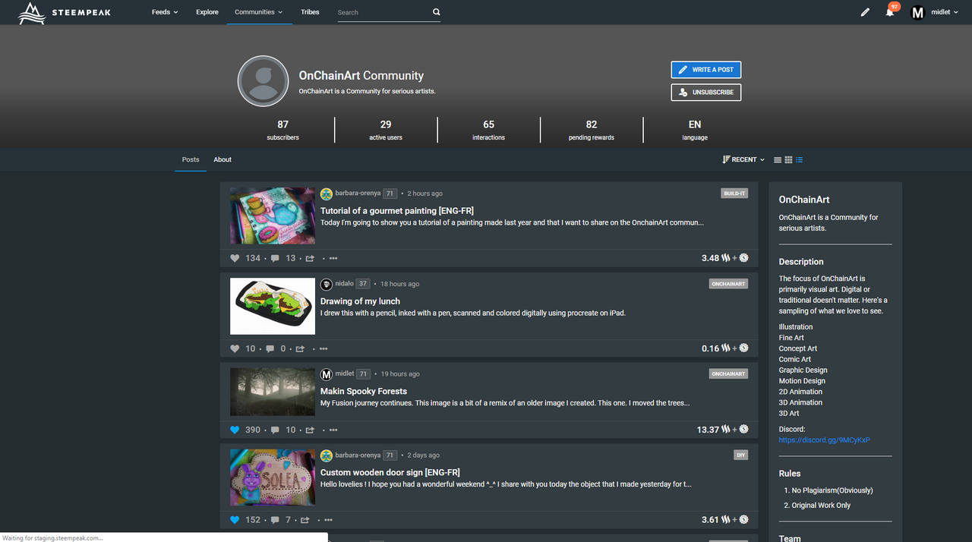The width and height of the screenshot is (972, 542).
Task: Open comments on Makin Spooky Forests
Action: 273,430
